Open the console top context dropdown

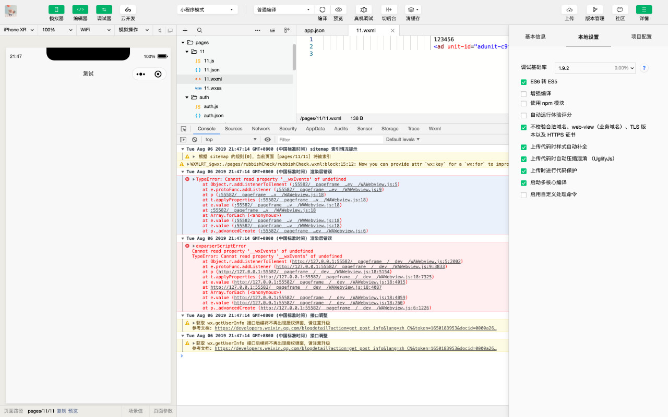click(x=231, y=140)
